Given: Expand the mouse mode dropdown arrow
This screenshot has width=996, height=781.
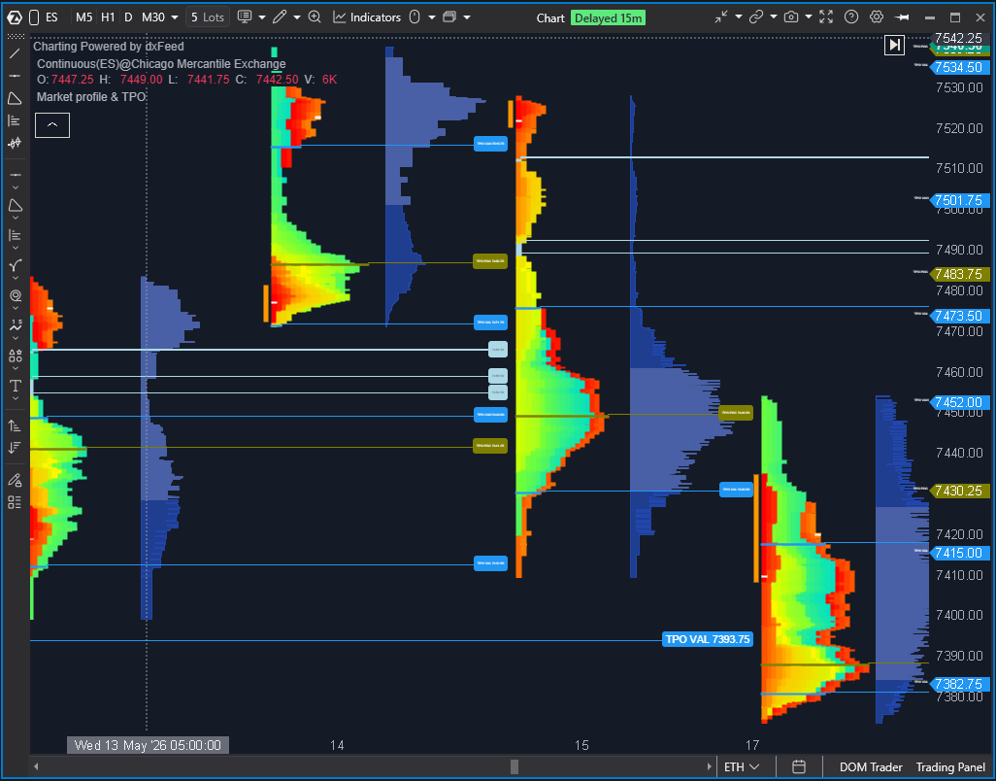Looking at the screenshot, I should click(432, 17).
